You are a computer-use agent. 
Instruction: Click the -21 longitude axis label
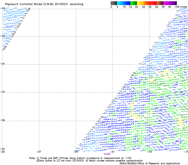[x=112, y=152]
